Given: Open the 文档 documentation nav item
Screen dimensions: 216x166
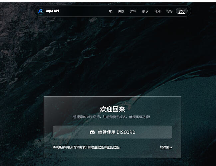Looking at the screenshot, I should pos(133,11).
